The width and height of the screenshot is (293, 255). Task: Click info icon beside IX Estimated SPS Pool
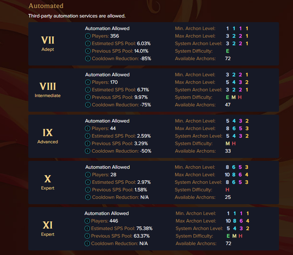point(88,136)
